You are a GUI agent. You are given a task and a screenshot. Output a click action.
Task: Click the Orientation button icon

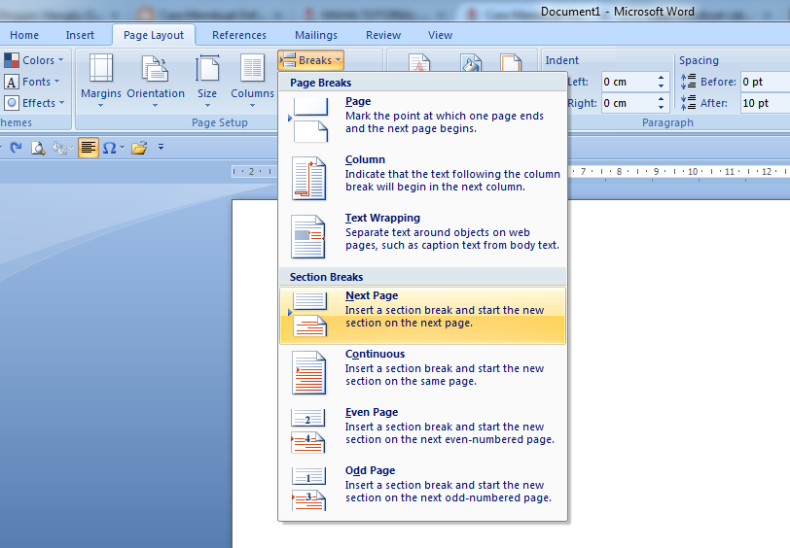pyautogui.click(x=156, y=68)
